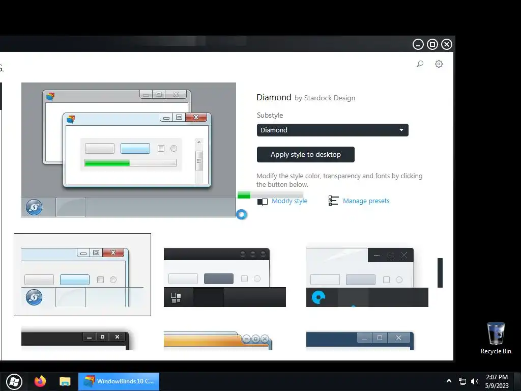The width and height of the screenshot is (521, 391).
Task: Click the large Diamond style preview image
Action: (129, 150)
